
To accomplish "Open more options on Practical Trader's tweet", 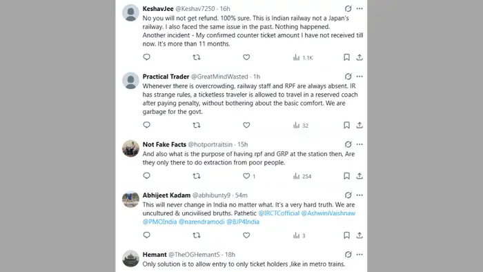I will tap(359, 77).
